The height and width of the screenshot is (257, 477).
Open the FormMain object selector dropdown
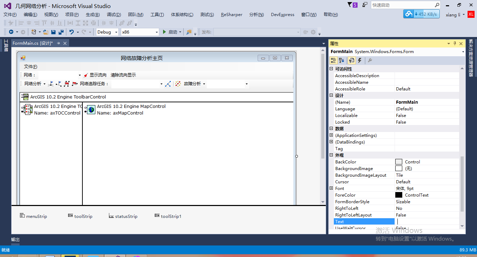[x=463, y=52]
